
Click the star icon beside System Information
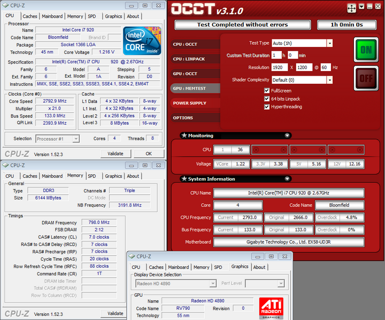pos(184,179)
